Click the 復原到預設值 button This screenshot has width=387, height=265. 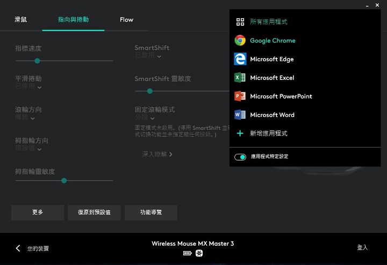pos(94,212)
